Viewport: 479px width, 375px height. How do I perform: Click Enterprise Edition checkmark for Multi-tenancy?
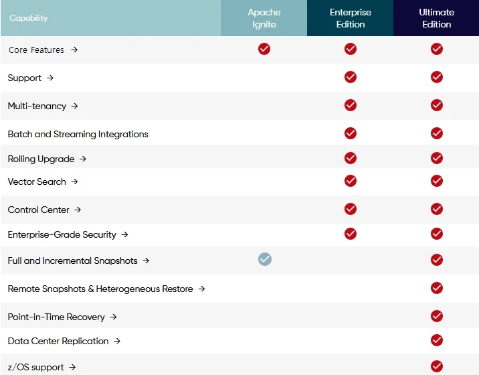351,105
